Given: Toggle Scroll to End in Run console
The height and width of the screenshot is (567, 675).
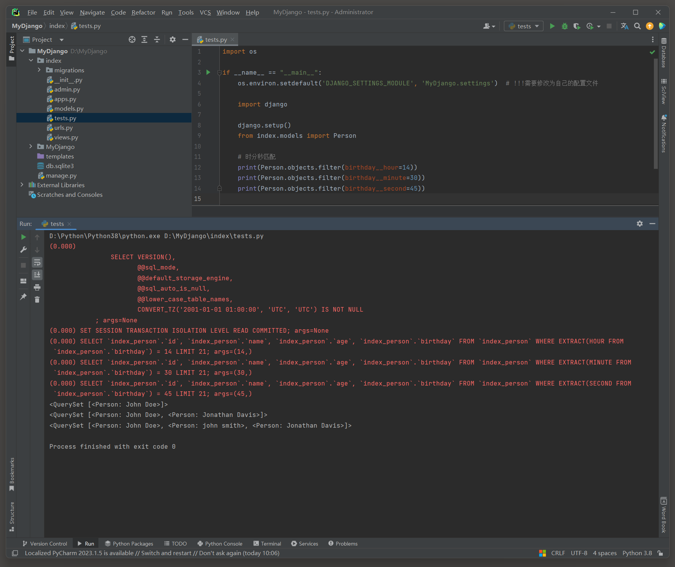Looking at the screenshot, I should [37, 275].
